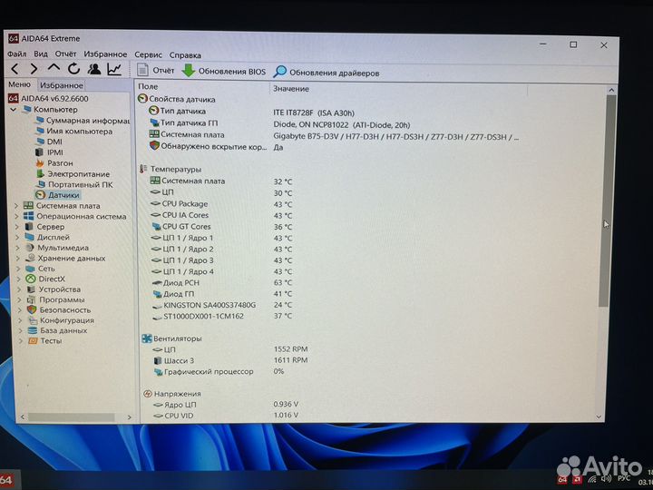The height and width of the screenshot is (490, 653).
Task: Open the graph chart toolbar icon
Action: pos(114,70)
